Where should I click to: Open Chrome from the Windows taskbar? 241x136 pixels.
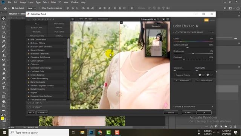pyautogui.click(x=100, y=133)
